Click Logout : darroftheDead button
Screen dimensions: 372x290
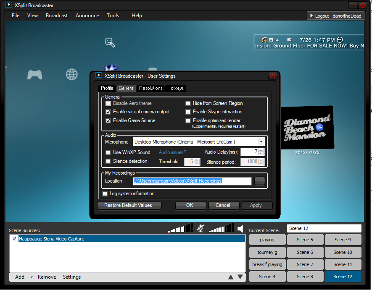[x=335, y=16]
